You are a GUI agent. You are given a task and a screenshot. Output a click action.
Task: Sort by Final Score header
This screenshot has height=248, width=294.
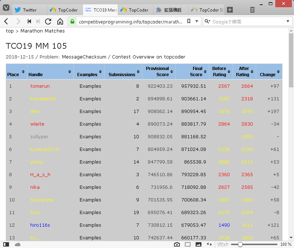tap(192, 71)
